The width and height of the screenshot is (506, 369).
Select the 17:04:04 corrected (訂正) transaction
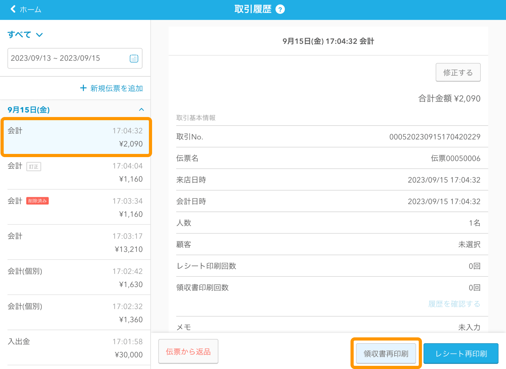tap(75, 172)
